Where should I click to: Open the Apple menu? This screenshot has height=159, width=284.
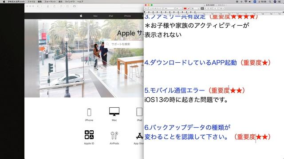point(4,1)
